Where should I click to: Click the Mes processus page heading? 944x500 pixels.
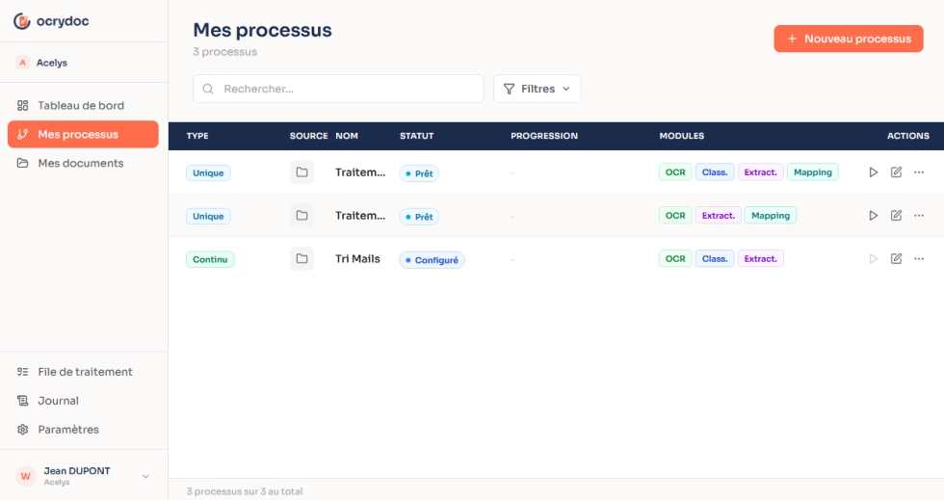pyautogui.click(x=262, y=30)
